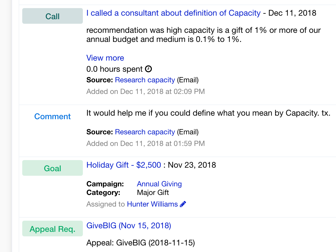Open Research capacity source under the Comment entry
This screenshot has width=336, height=252.
click(x=145, y=132)
